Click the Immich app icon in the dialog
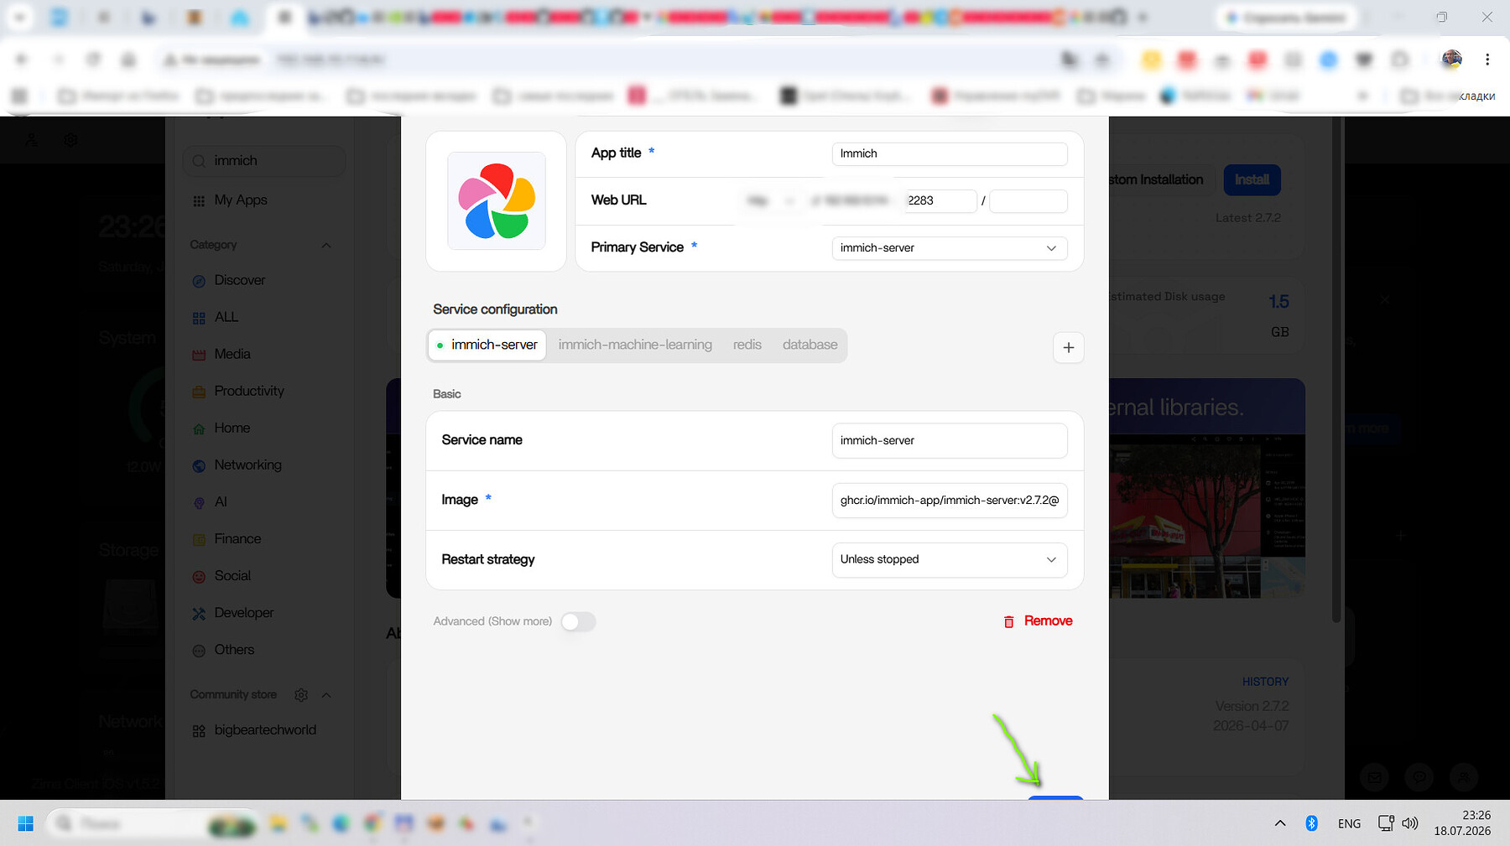The height and width of the screenshot is (846, 1510). coord(497,201)
